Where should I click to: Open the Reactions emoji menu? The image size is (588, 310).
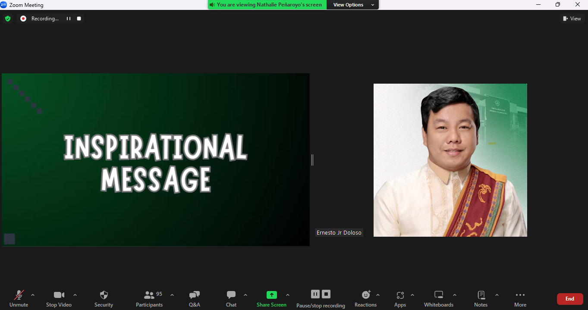pyautogui.click(x=366, y=295)
